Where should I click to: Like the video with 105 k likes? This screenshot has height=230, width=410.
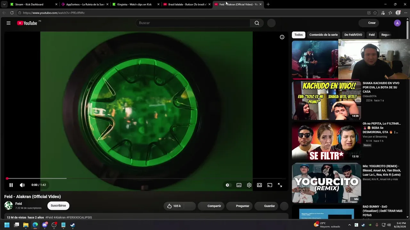174,206
